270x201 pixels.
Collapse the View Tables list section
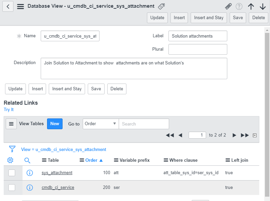coord(255,135)
